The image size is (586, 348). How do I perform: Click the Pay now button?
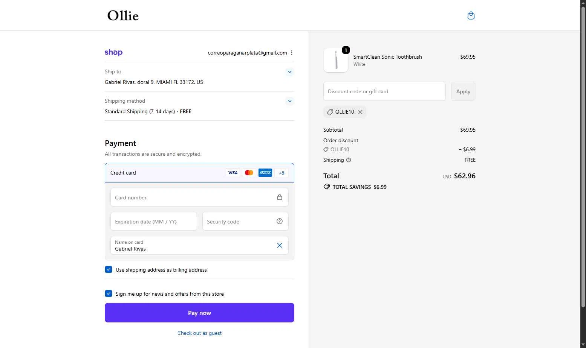coord(199,313)
